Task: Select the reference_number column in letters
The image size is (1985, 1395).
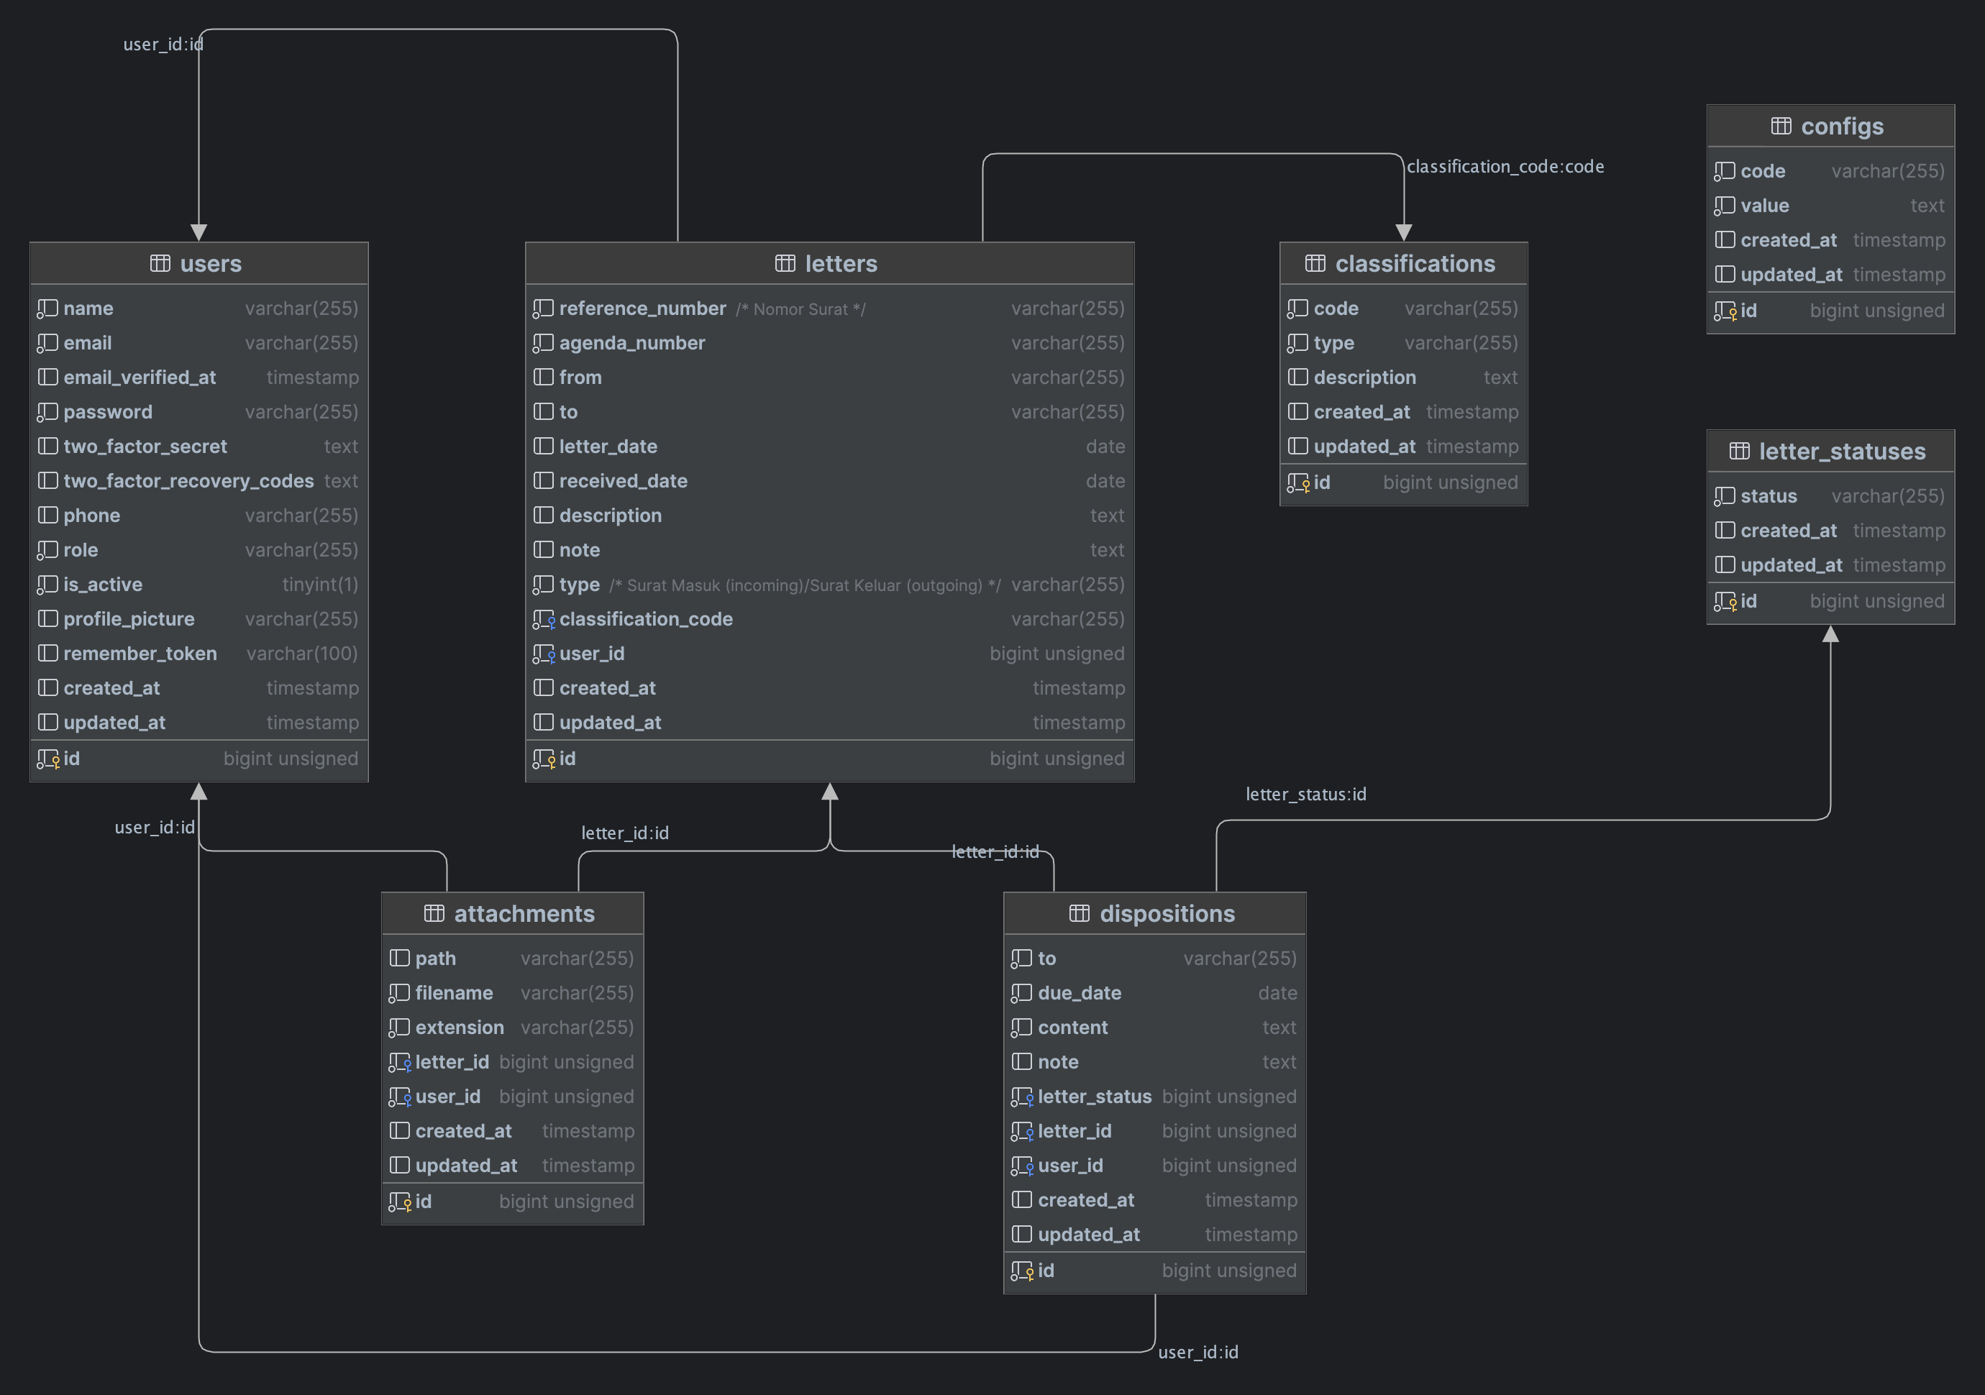Action: click(642, 308)
